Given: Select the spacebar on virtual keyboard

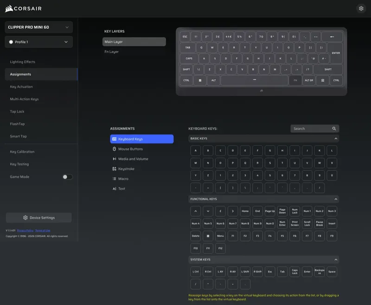Looking at the screenshot, I should (x=254, y=80).
